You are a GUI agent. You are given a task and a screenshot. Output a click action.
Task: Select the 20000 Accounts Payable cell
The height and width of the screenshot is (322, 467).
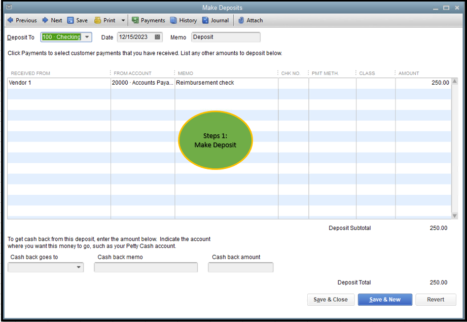142,83
